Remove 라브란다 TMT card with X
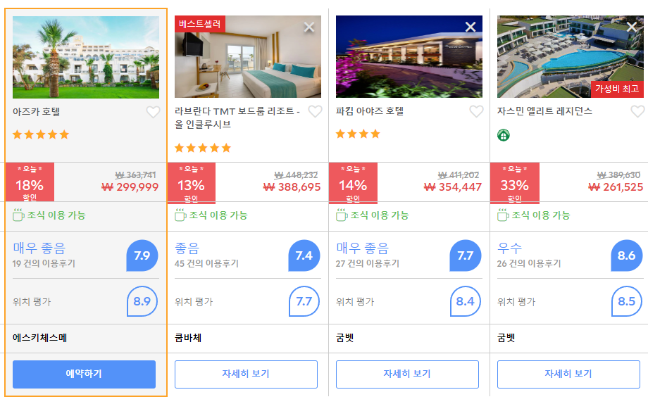The image size is (648, 404). point(309,27)
